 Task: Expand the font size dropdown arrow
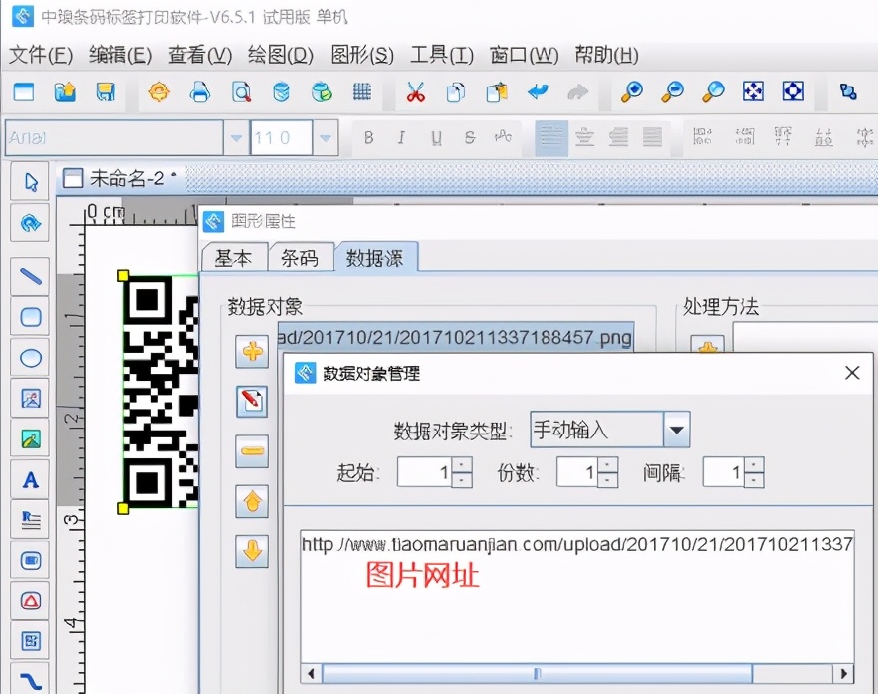click(x=326, y=137)
